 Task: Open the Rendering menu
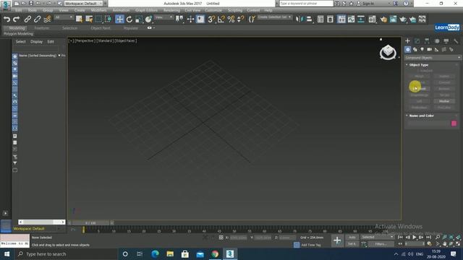(x=171, y=10)
